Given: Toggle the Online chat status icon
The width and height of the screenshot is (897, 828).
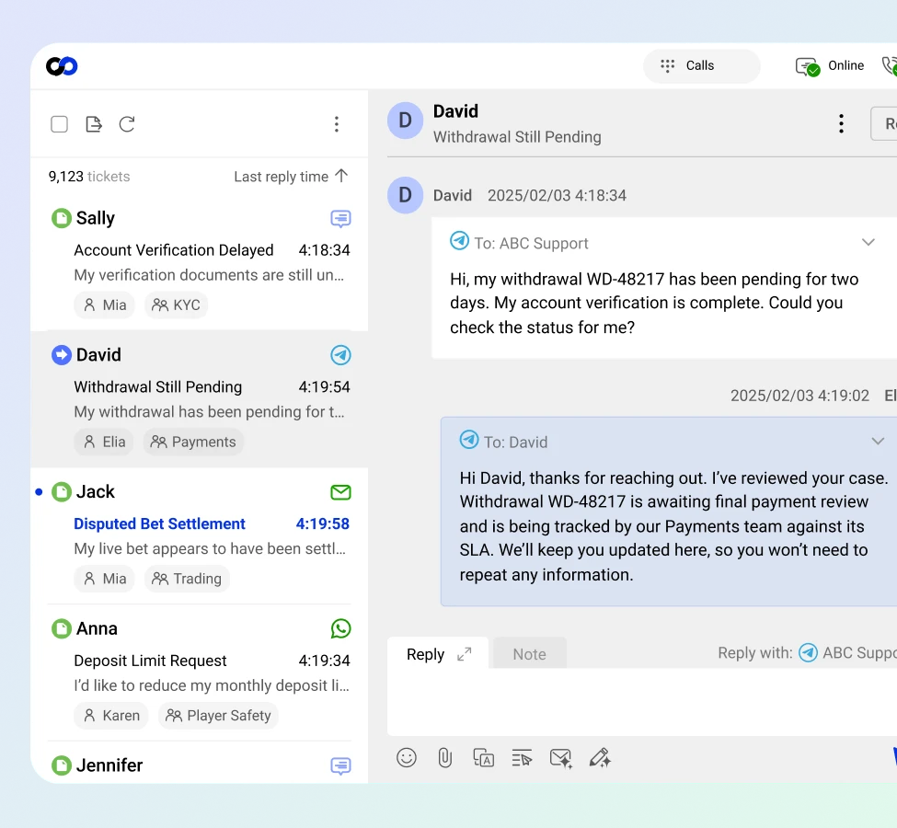Looking at the screenshot, I should (807, 67).
